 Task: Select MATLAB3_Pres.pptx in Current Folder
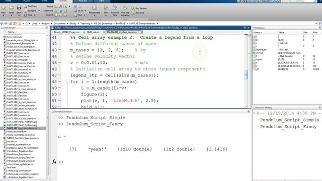click(17, 60)
